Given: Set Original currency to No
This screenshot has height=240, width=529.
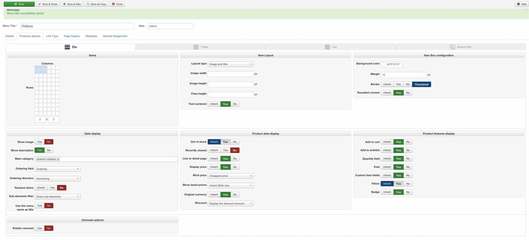Looking at the screenshot, I should [x=235, y=195].
